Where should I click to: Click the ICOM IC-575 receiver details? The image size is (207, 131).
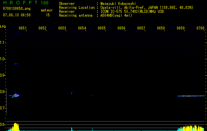pyautogui.click(x=132, y=11)
